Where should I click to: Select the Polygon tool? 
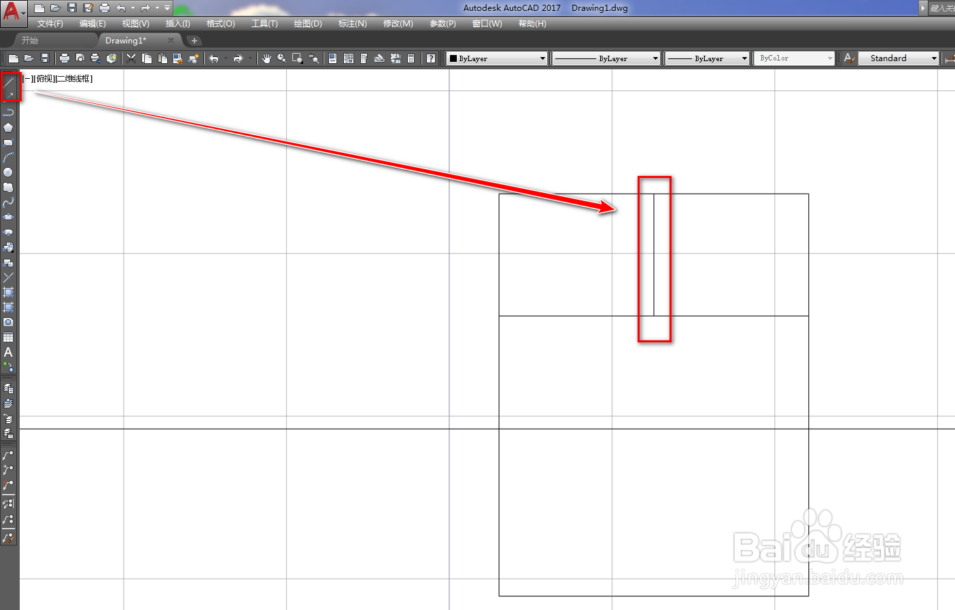8,127
